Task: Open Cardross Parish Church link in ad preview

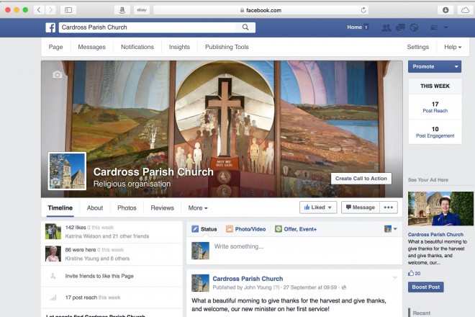Action: [435, 234]
